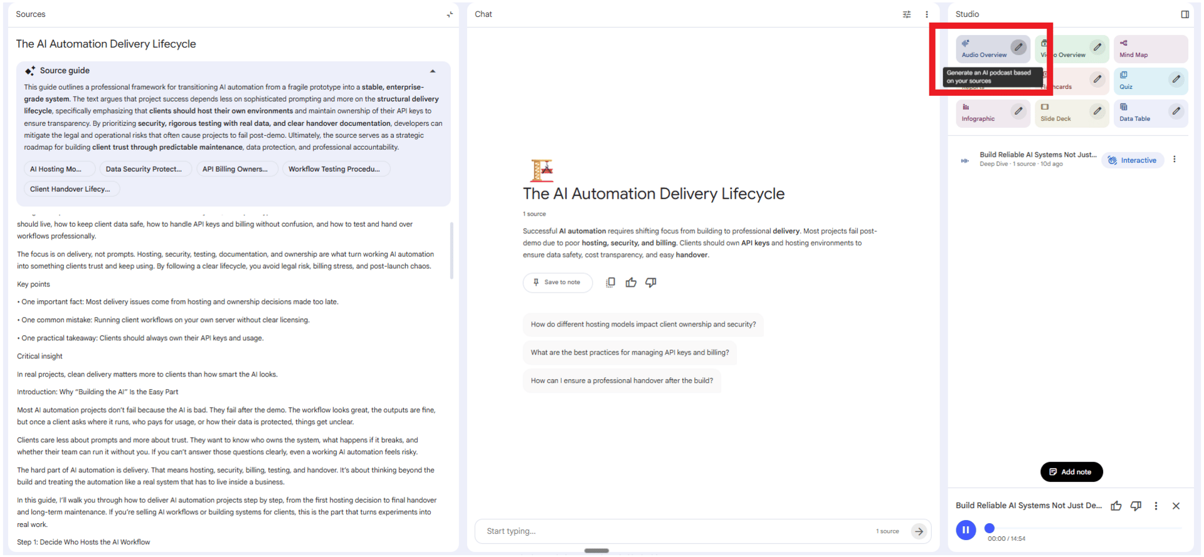1204x557 pixels.
Task: Select the Client Handover Lifecy... chip
Action: point(71,189)
